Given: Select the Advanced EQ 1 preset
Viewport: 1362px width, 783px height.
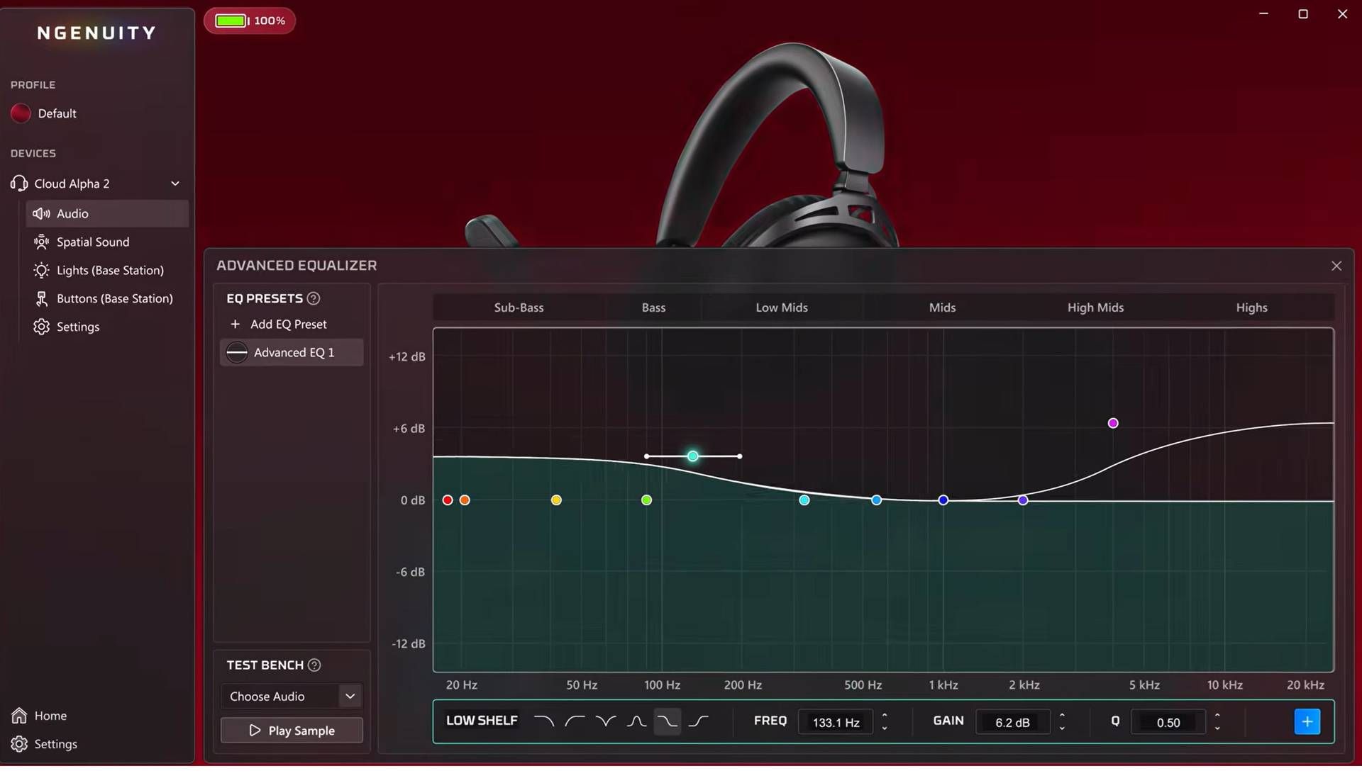Looking at the screenshot, I should pos(292,352).
